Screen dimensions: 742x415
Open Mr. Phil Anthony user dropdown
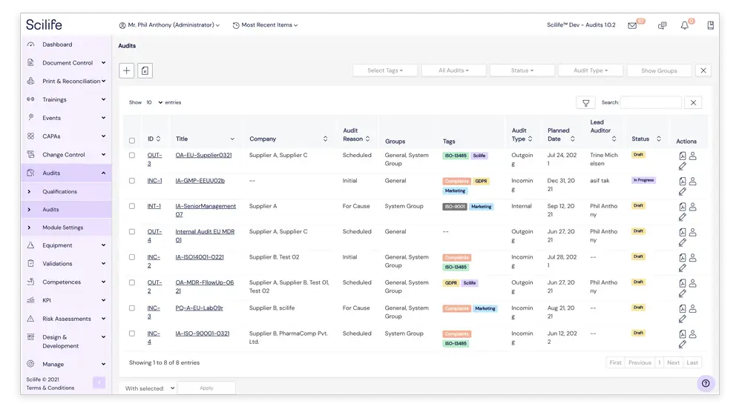169,25
